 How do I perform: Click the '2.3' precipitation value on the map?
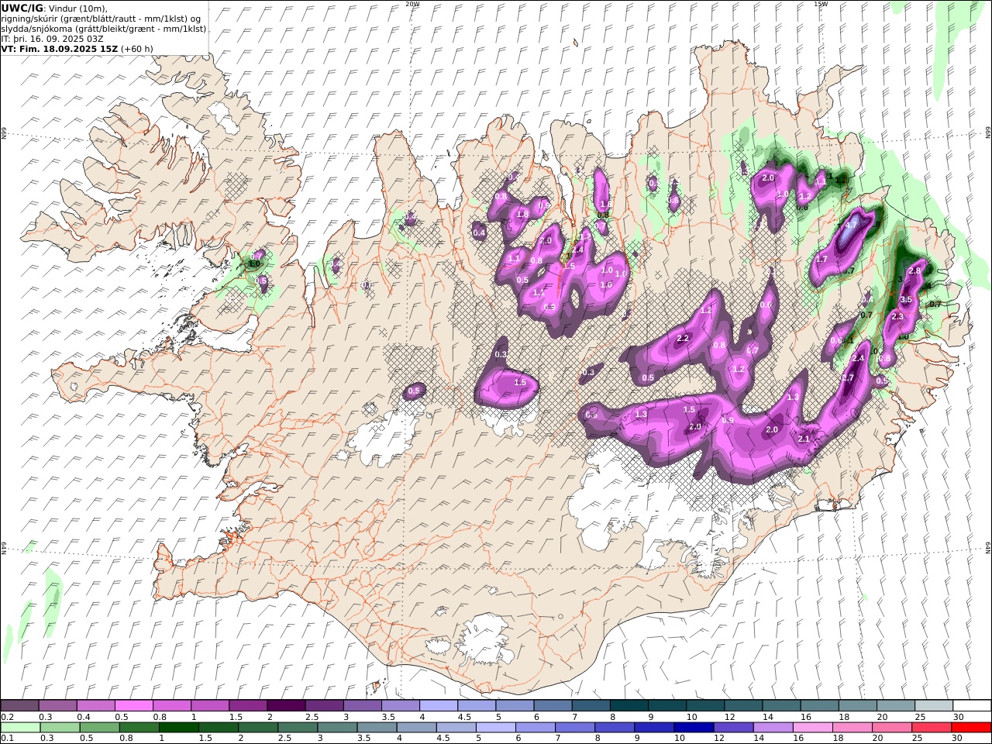(x=898, y=317)
